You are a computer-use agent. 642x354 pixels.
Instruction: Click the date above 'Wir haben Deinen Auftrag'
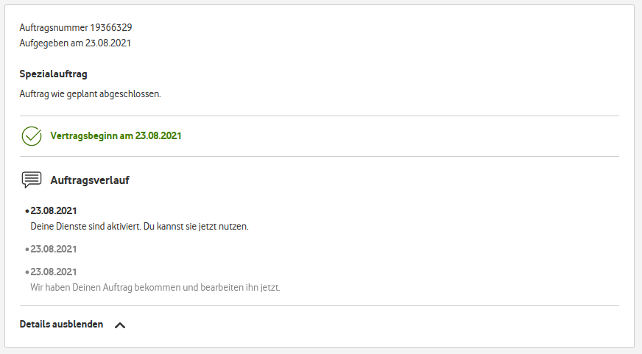pyautogui.click(x=54, y=272)
